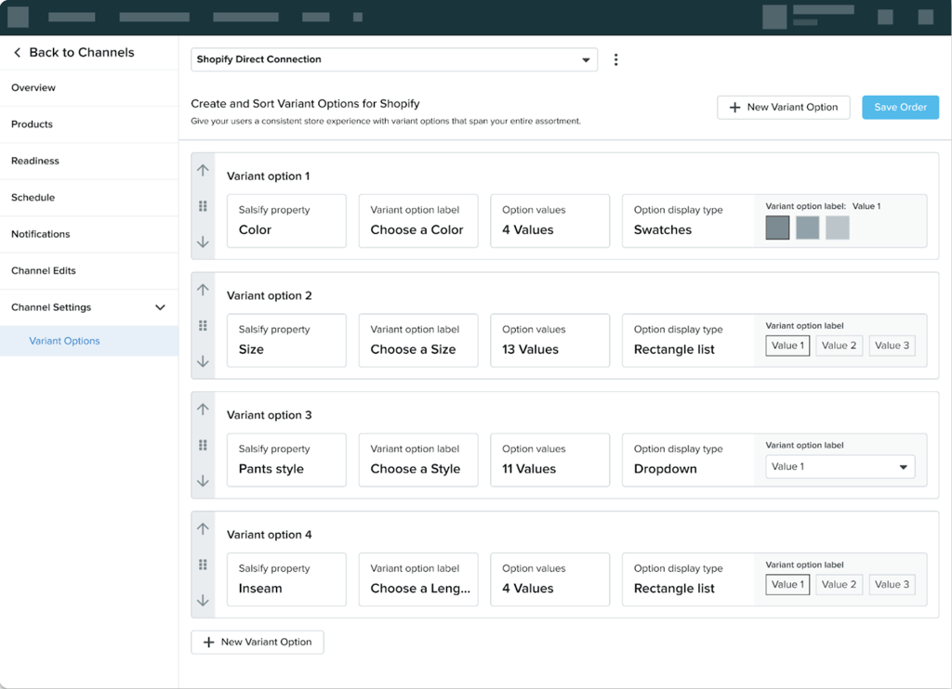Open the 4 Values card of Variant option 1
Screen dimensions: 952x689
[550, 221]
